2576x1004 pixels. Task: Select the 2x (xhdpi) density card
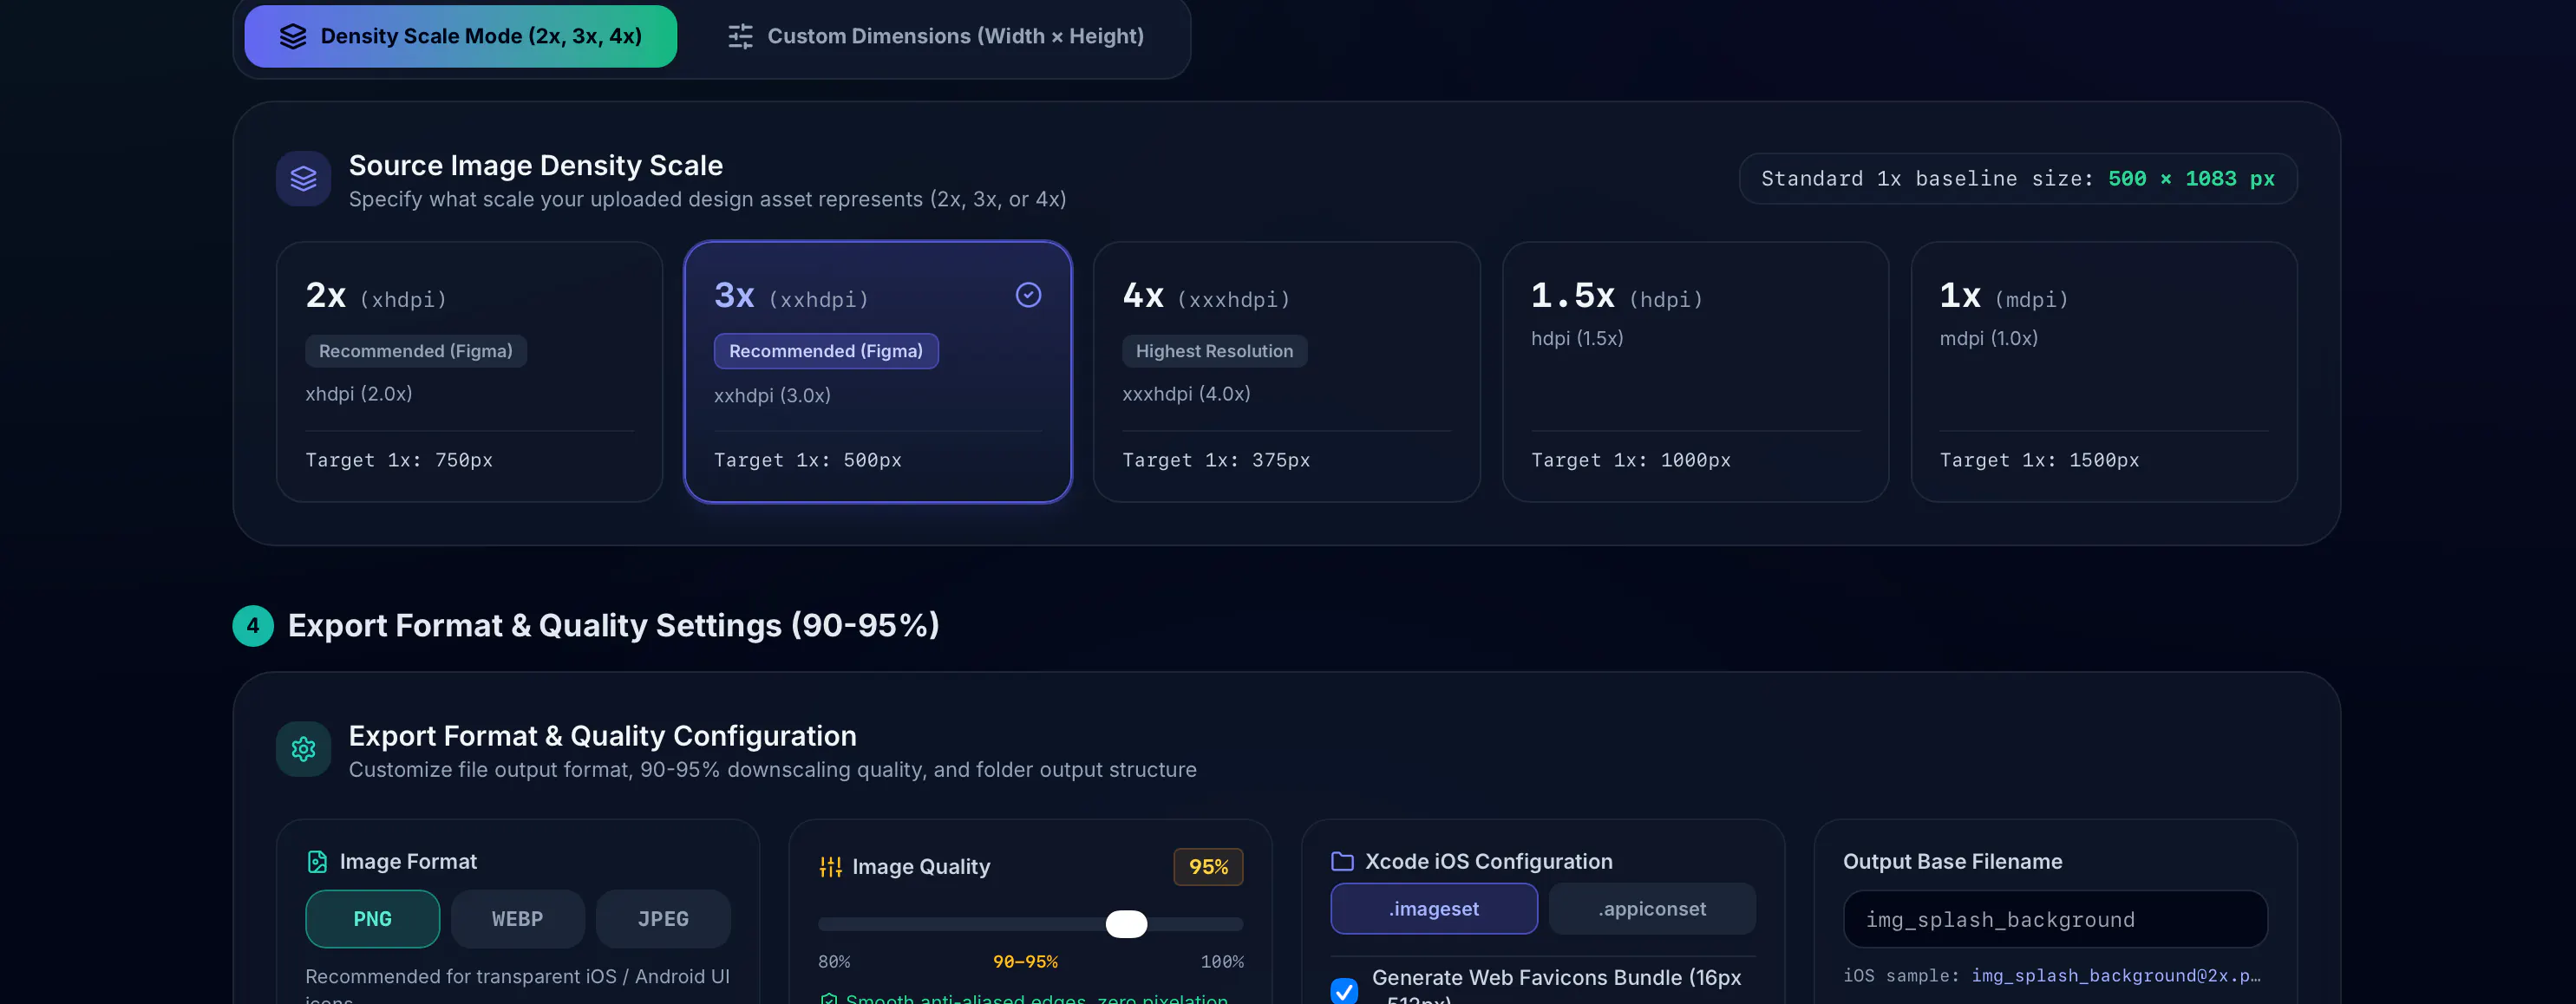(469, 372)
